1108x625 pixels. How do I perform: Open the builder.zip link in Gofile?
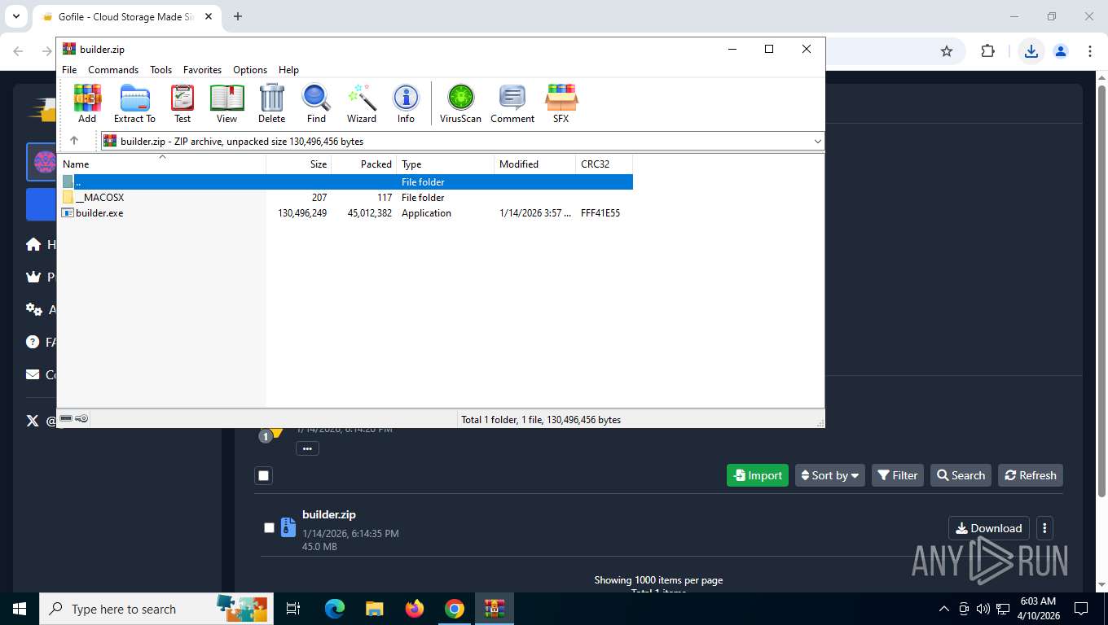329,514
